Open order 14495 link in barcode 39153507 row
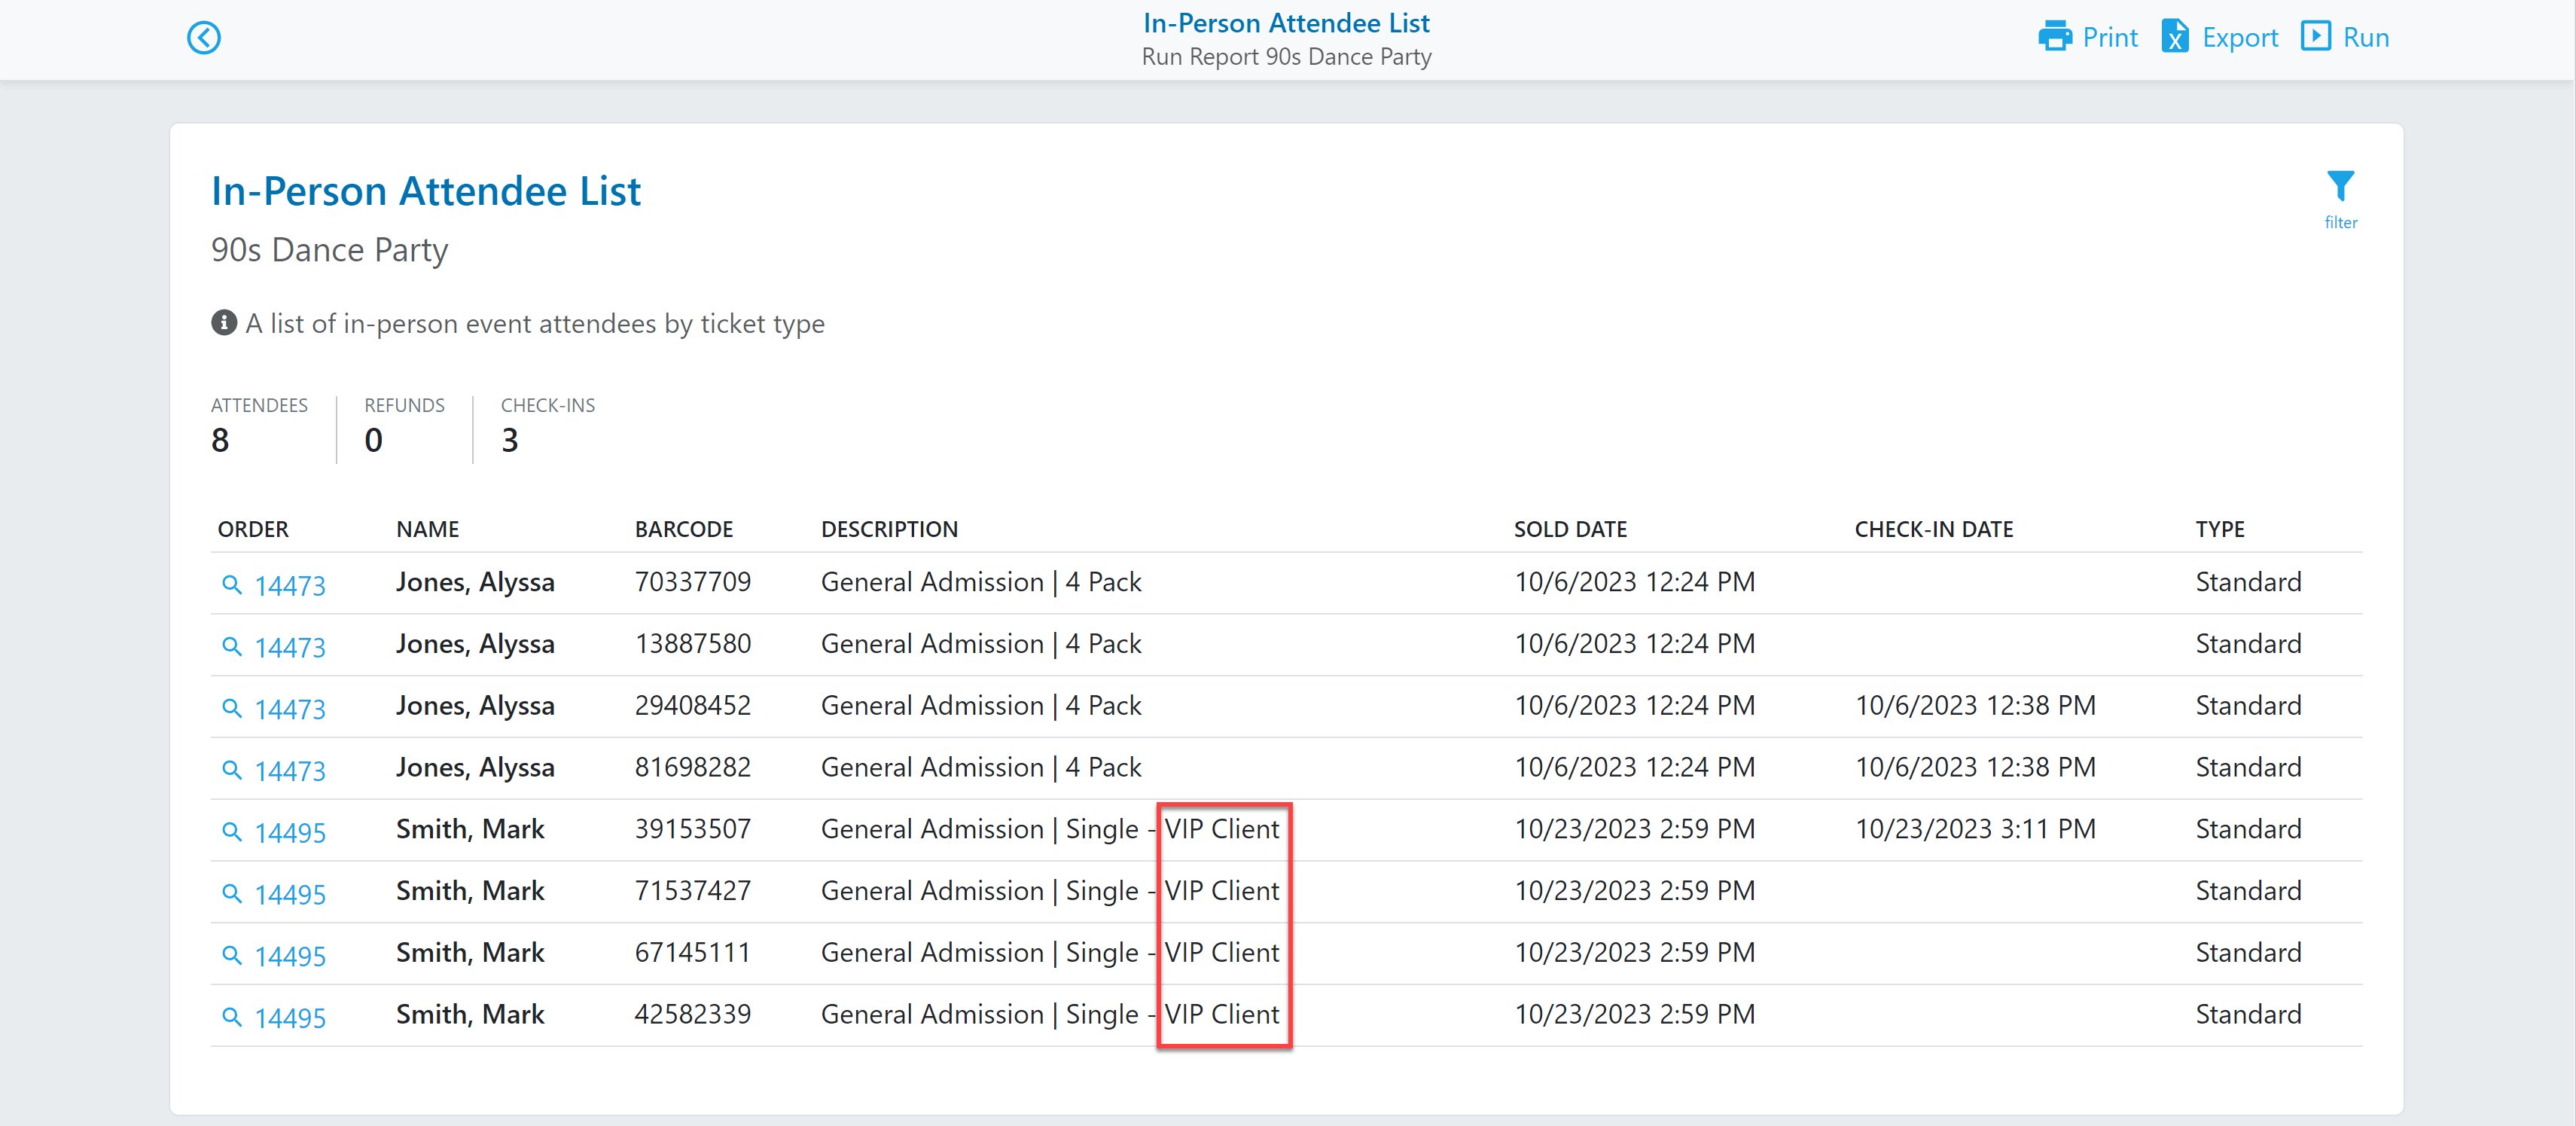 (x=290, y=833)
